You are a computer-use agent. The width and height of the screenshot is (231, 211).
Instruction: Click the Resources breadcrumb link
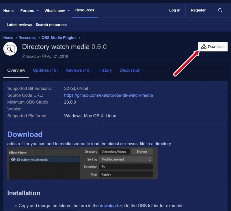point(27,38)
